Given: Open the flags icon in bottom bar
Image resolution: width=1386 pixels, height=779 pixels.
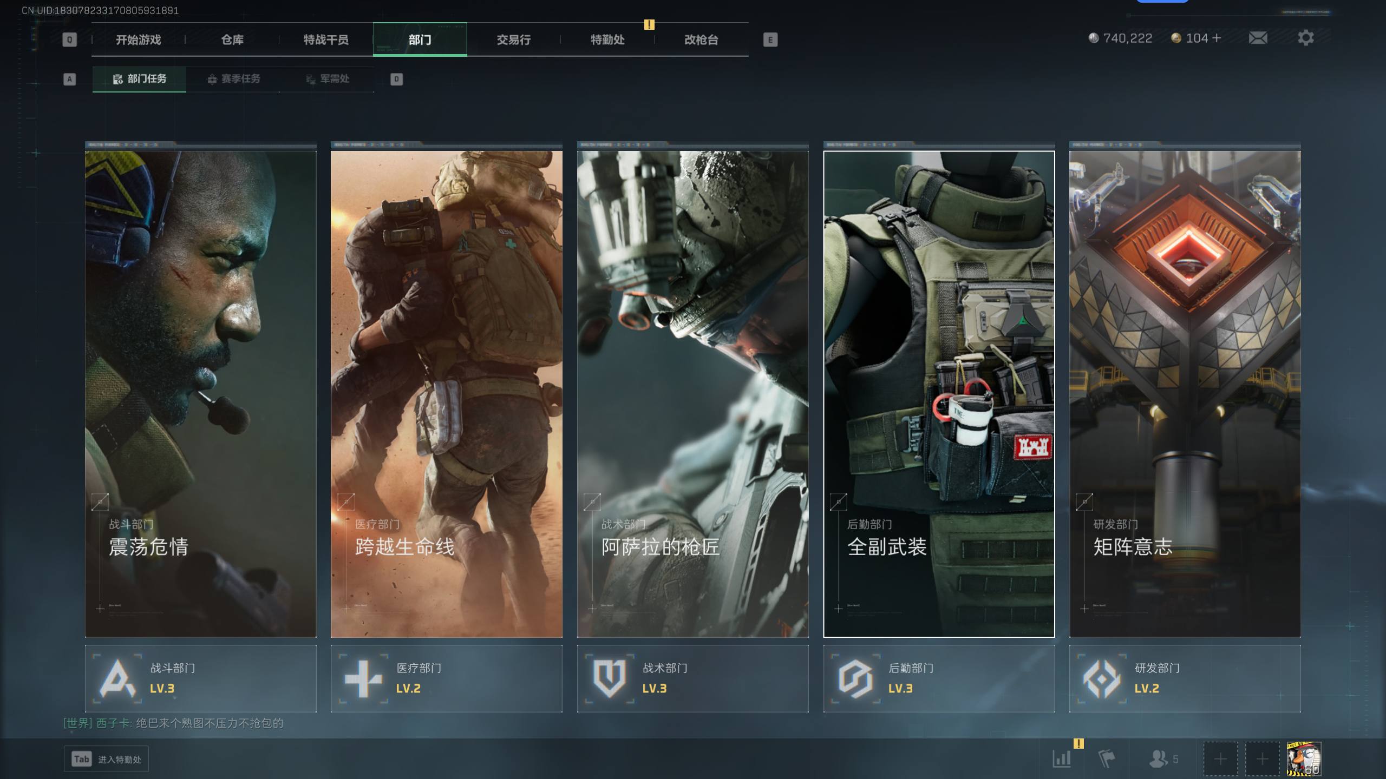Looking at the screenshot, I should click(1106, 758).
